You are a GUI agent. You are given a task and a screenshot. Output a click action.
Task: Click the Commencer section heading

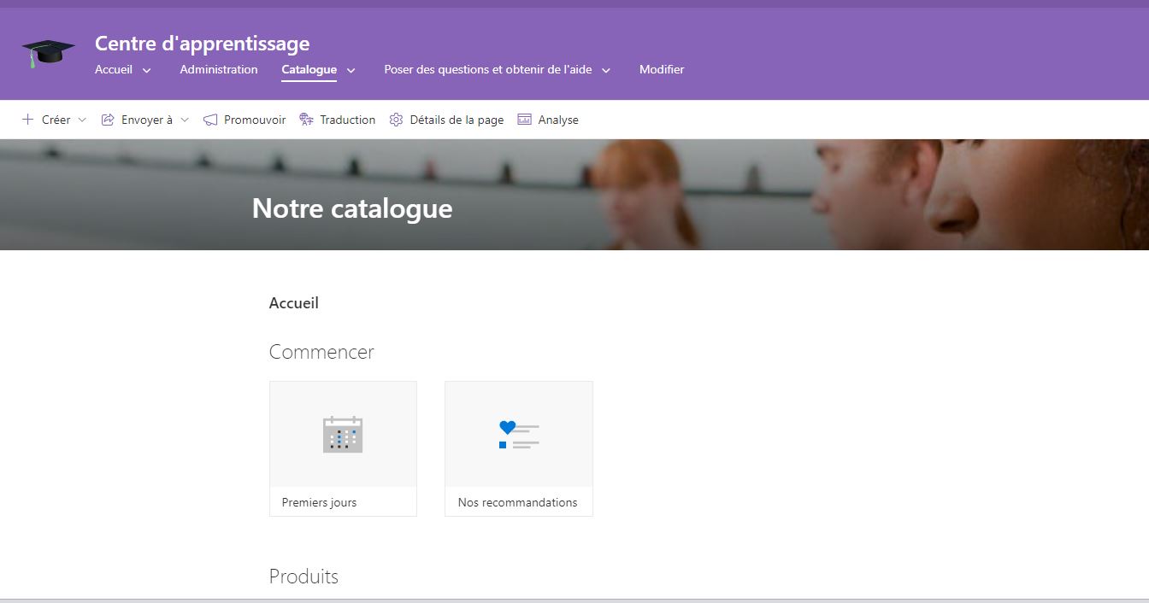[x=321, y=352]
